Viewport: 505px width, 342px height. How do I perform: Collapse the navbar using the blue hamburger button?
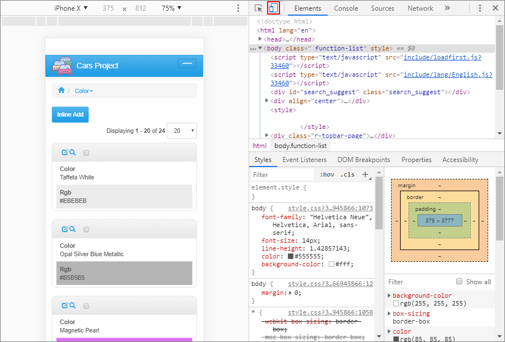[187, 64]
